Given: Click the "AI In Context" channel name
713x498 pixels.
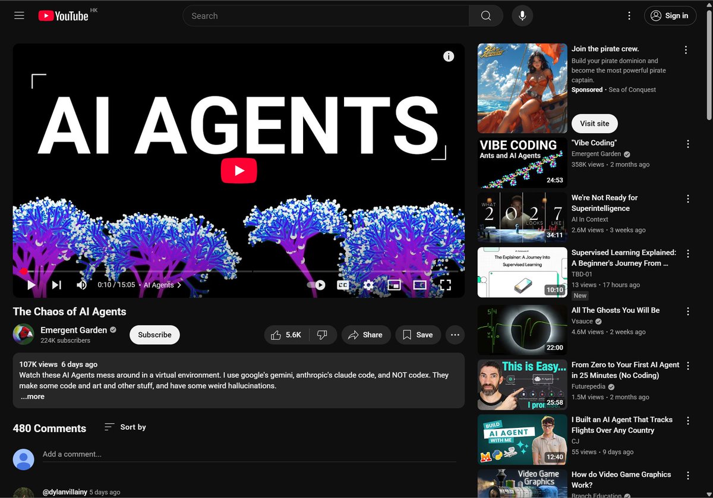Looking at the screenshot, I should click(x=589, y=219).
